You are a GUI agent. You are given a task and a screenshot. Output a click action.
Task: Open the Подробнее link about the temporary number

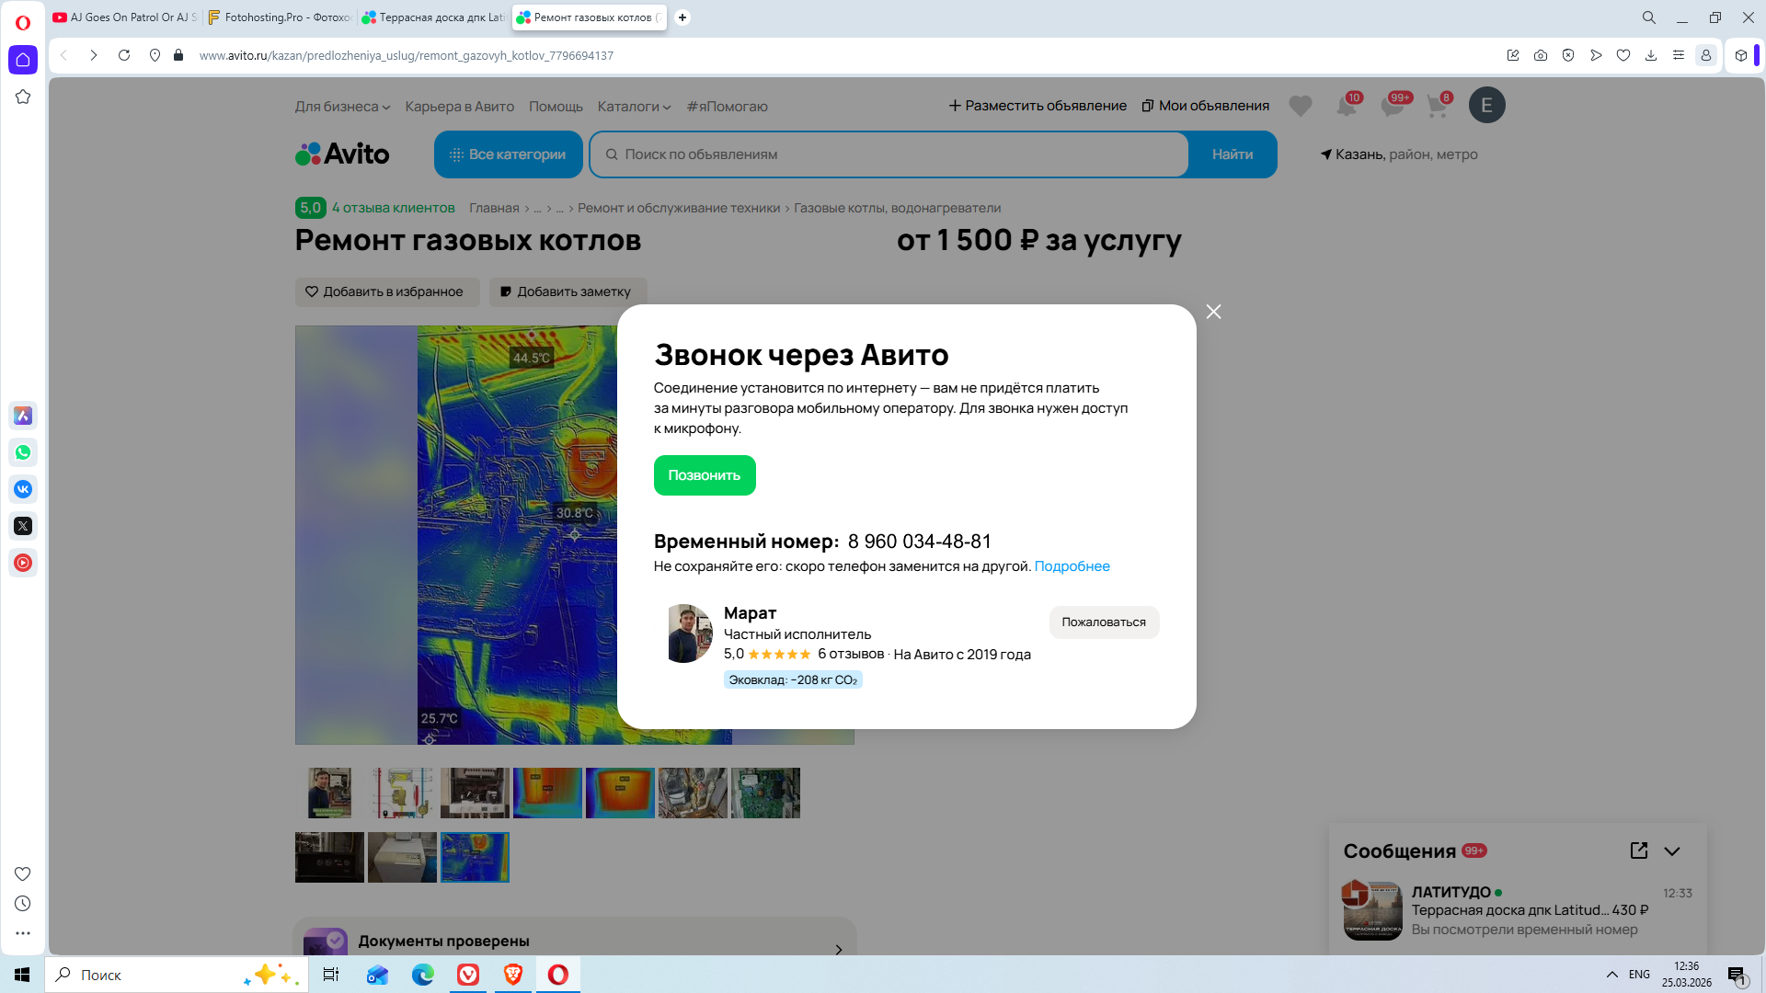point(1072,566)
